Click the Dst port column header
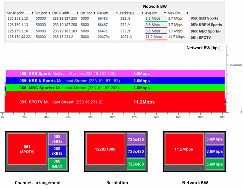Viewport: 243px width, 189px height. 88,13
